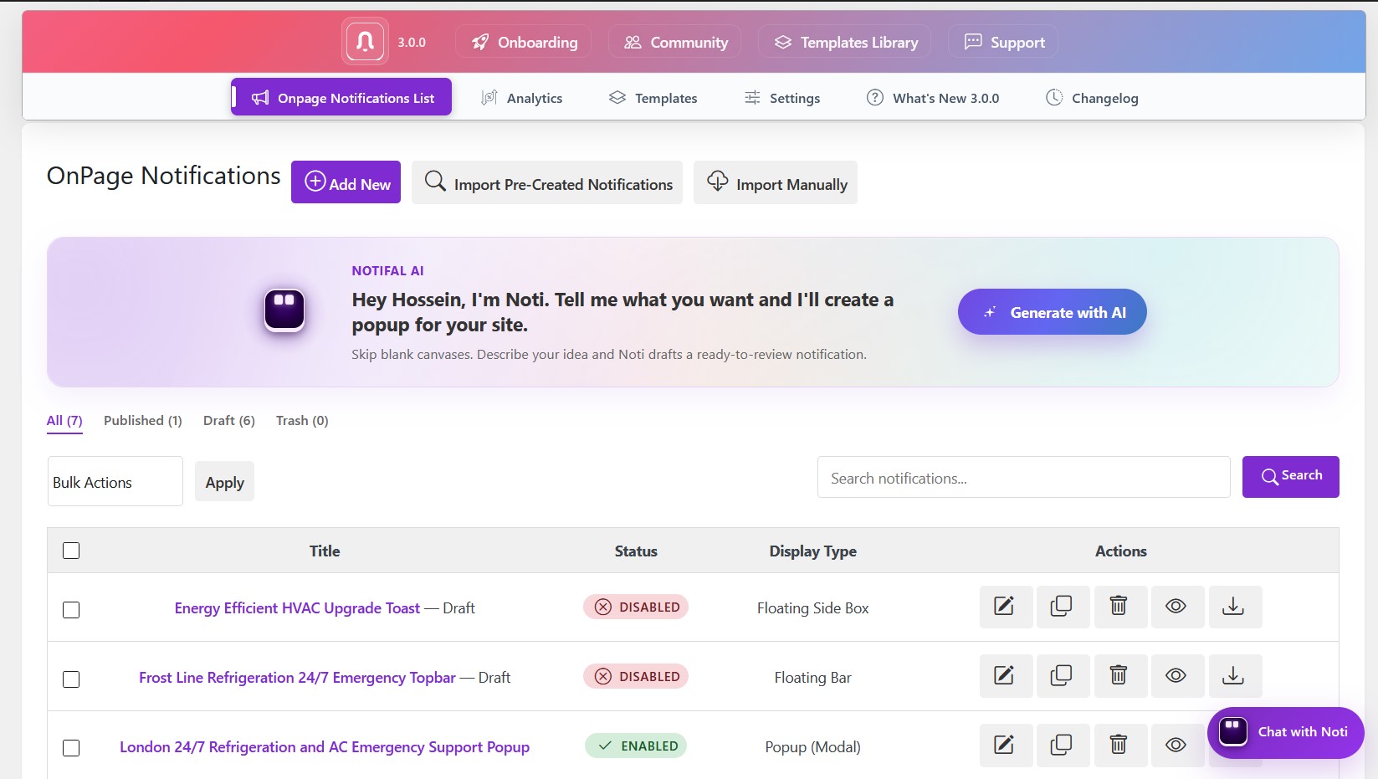This screenshot has height=779, width=1378.
Task: Export the Energy Efficient HVAC Upgrade Toast
Action: click(1234, 607)
